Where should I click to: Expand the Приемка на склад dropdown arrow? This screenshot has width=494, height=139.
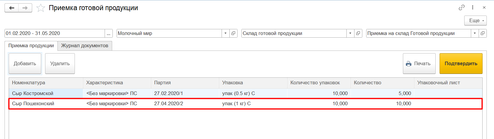[475, 33]
